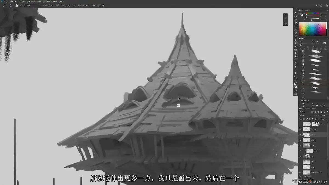This screenshot has width=329, height=185.
Task: Open the Image menu
Action: click(x=17, y=2)
